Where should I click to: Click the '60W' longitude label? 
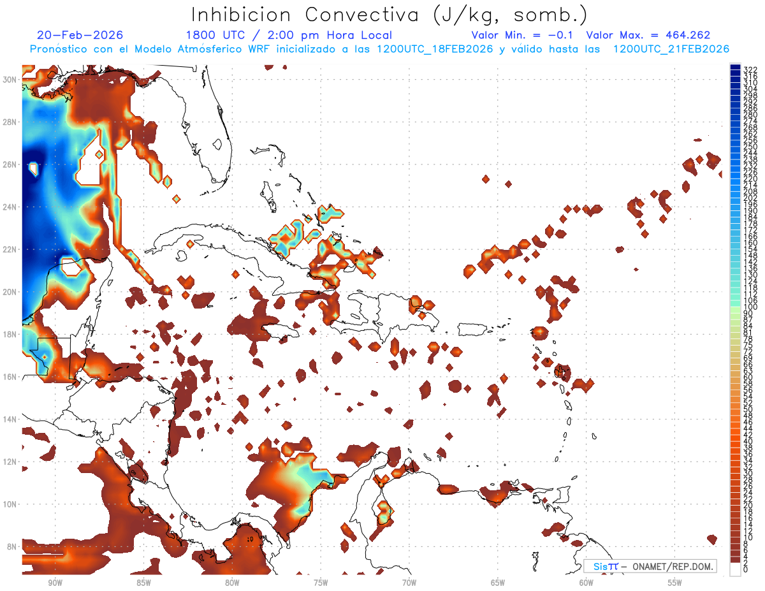pos(586,583)
